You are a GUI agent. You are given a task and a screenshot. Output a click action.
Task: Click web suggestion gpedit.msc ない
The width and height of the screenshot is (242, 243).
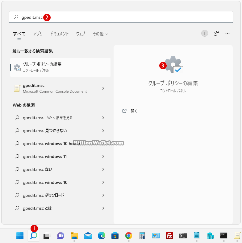60,169
